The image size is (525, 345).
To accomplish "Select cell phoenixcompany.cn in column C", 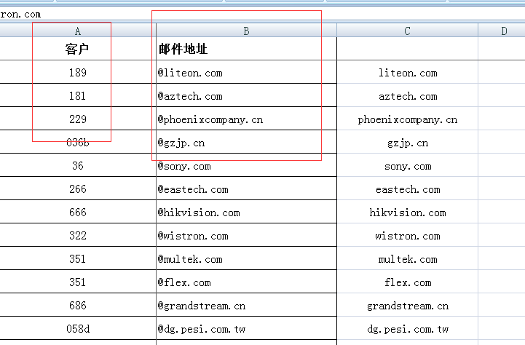I will pos(407,119).
